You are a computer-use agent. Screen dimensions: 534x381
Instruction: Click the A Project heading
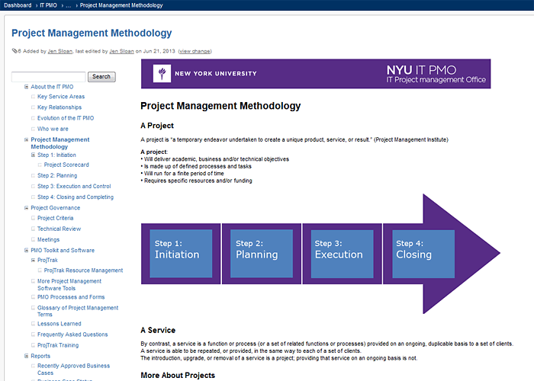point(157,126)
